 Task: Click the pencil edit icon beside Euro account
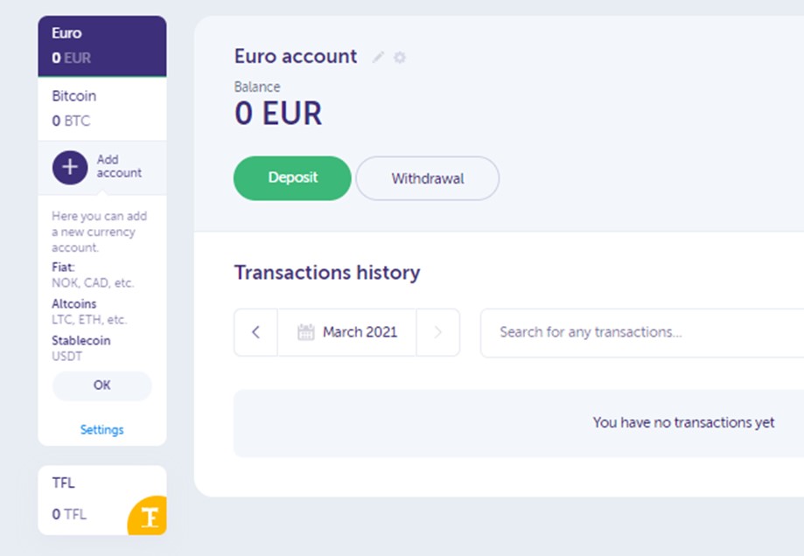(379, 57)
